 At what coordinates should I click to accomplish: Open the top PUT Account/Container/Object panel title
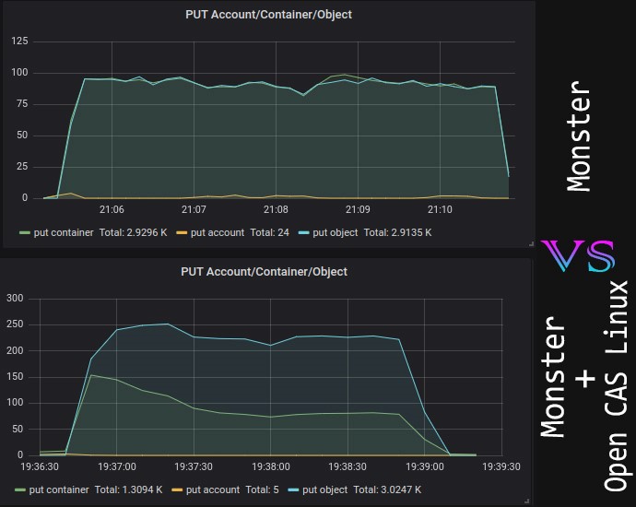click(268, 15)
